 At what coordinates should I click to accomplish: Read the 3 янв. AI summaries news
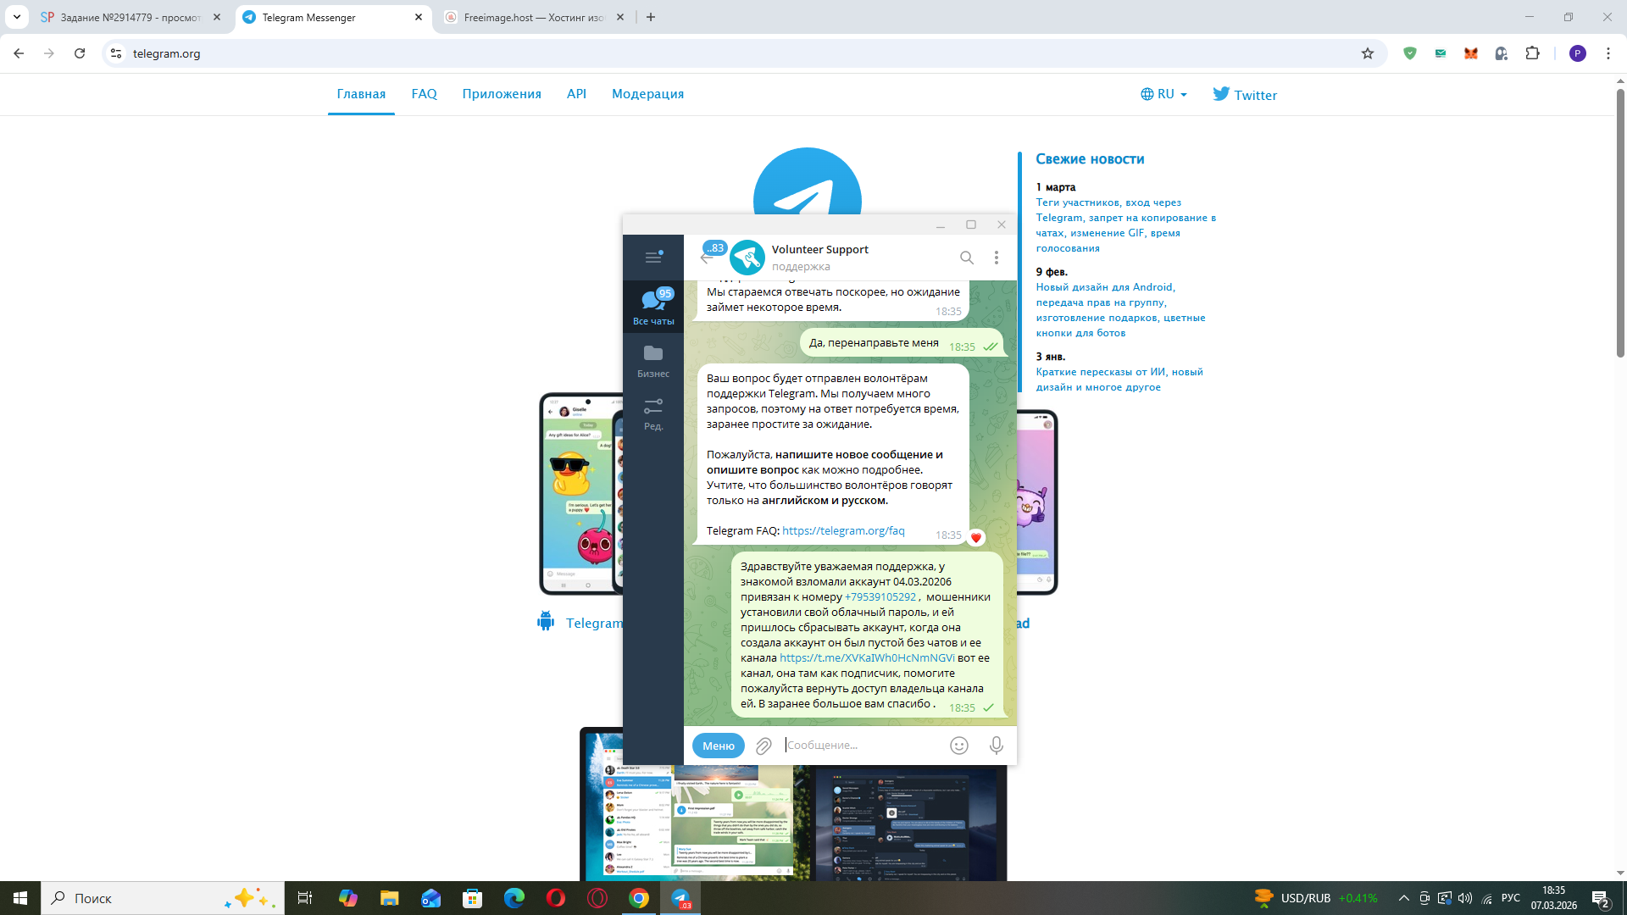1119,380
